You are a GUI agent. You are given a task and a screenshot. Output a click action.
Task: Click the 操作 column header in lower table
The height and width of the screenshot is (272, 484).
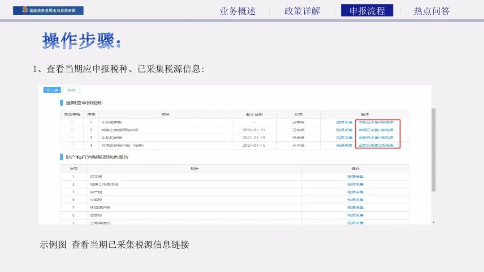point(355,169)
